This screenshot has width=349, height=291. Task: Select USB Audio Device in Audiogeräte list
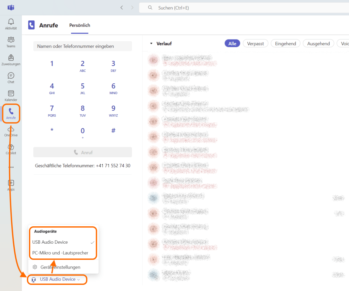tap(50, 242)
